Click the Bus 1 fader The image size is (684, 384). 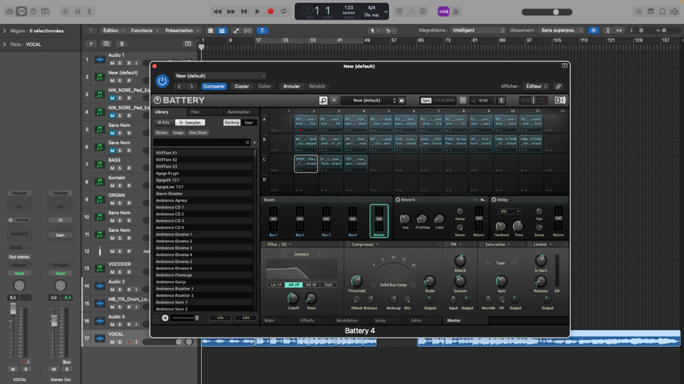(274, 219)
